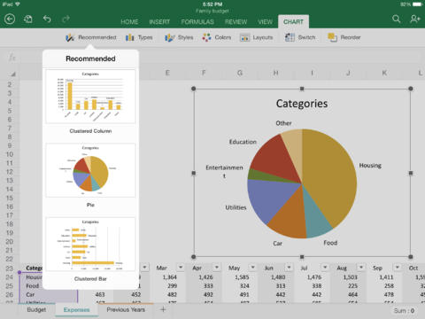Screen dimensions: 425x319
Task: Expand the Jun column filter dropdown
Action: pos(289,268)
